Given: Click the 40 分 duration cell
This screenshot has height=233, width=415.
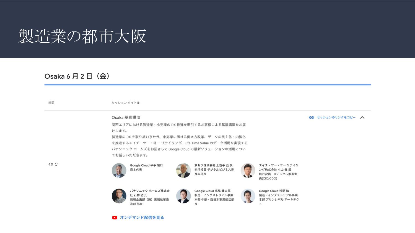Looking at the screenshot, I should [x=53, y=164].
